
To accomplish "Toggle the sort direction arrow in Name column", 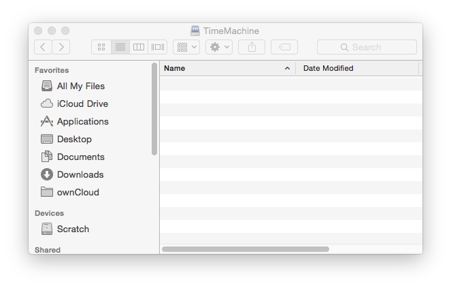I will 287,68.
